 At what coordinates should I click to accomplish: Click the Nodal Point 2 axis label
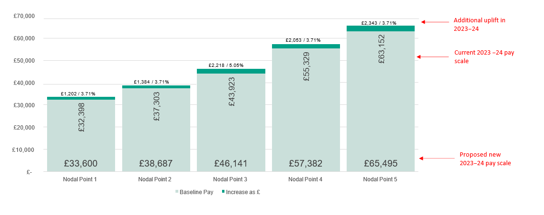[156, 179]
